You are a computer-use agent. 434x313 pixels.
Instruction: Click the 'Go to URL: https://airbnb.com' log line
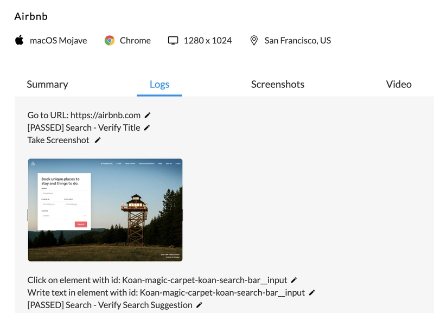tap(84, 115)
